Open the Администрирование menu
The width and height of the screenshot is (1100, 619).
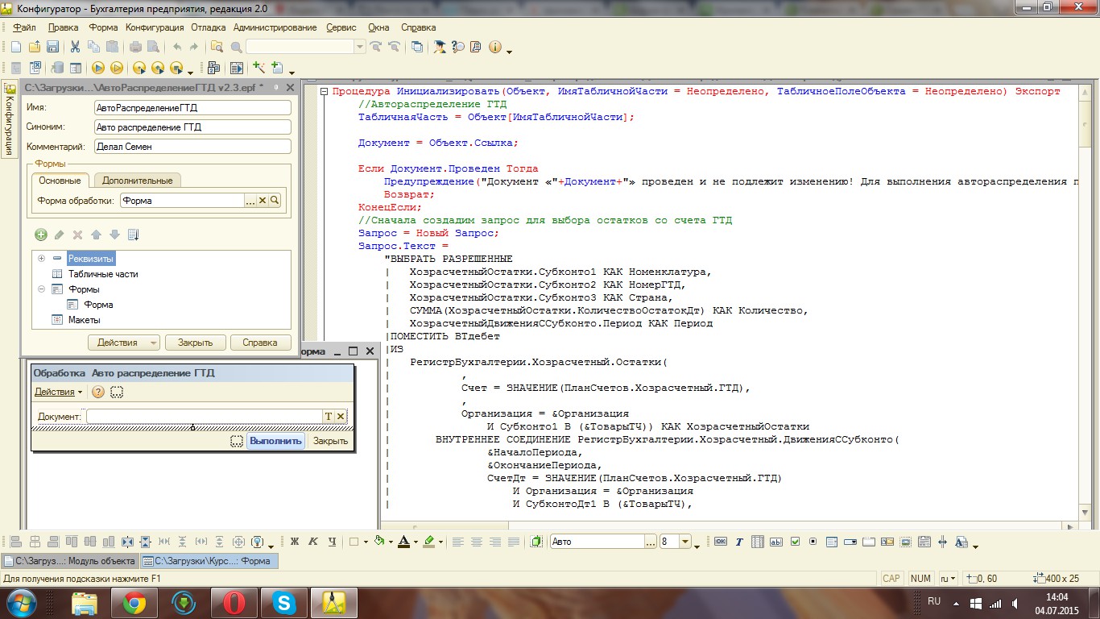coord(275,27)
